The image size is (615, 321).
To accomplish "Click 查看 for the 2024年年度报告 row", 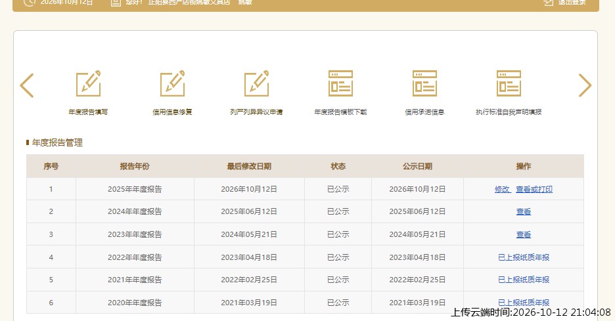I will 524,211.
